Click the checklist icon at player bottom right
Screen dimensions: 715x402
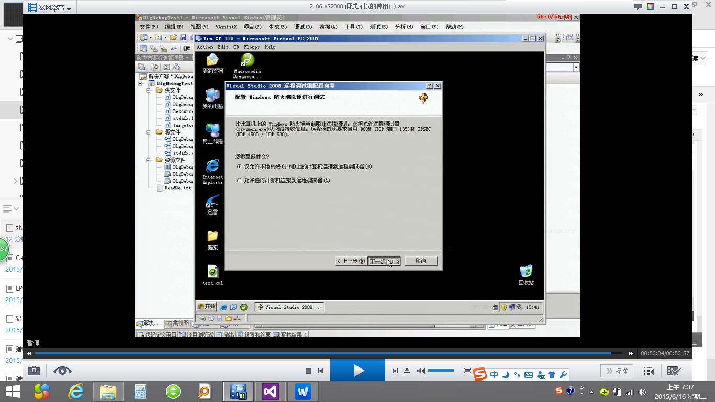pyautogui.click(x=674, y=371)
